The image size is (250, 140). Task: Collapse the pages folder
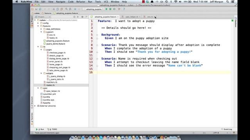pos(41,50)
